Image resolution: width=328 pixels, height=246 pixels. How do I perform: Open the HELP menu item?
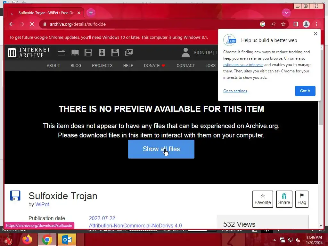point(128,65)
